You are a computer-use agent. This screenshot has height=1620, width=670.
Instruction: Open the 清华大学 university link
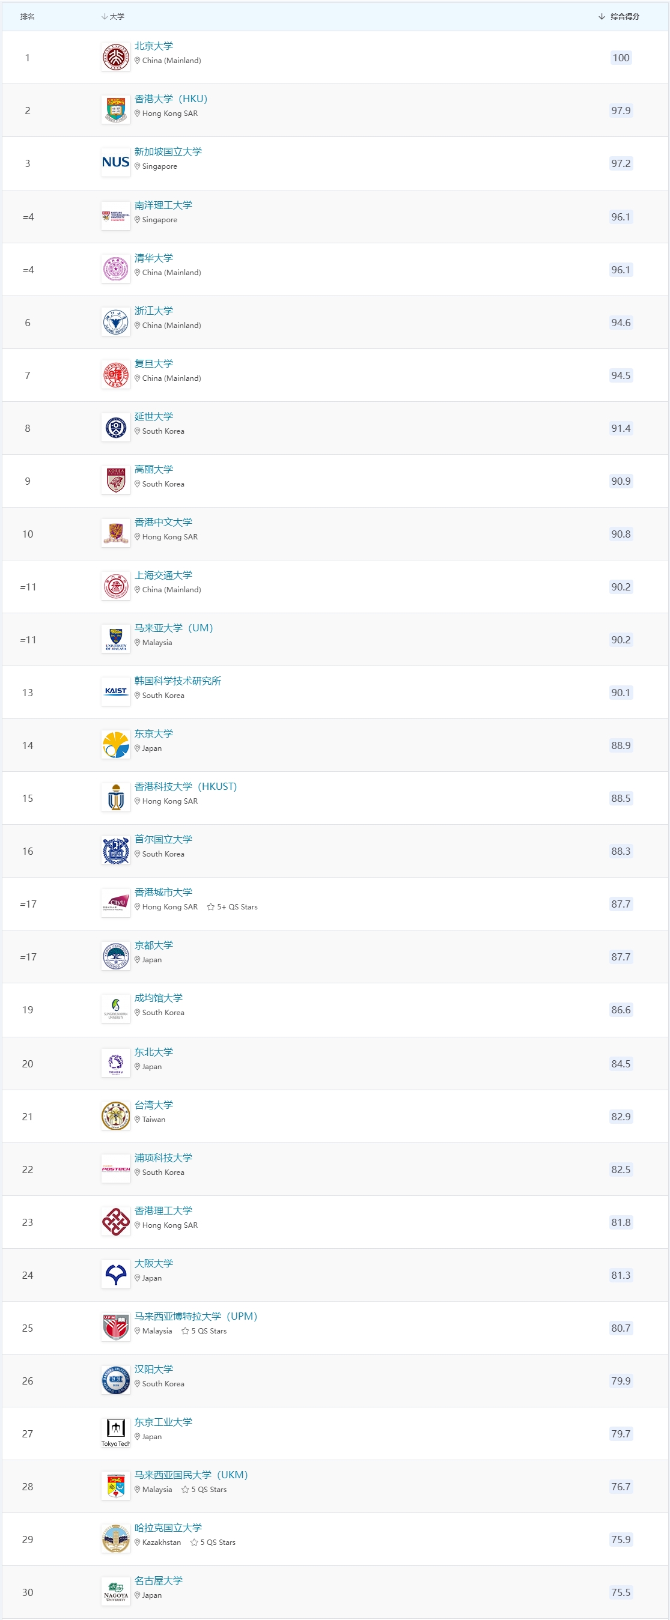pos(153,258)
